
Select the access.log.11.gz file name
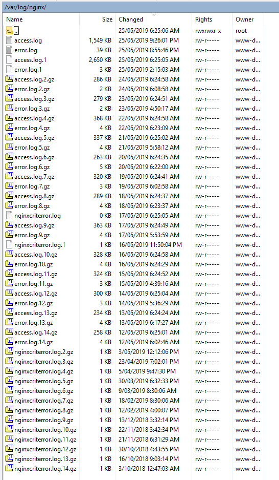[x=36, y=274]
